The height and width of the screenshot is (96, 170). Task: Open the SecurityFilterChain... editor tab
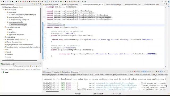click(x=152, y=5)
